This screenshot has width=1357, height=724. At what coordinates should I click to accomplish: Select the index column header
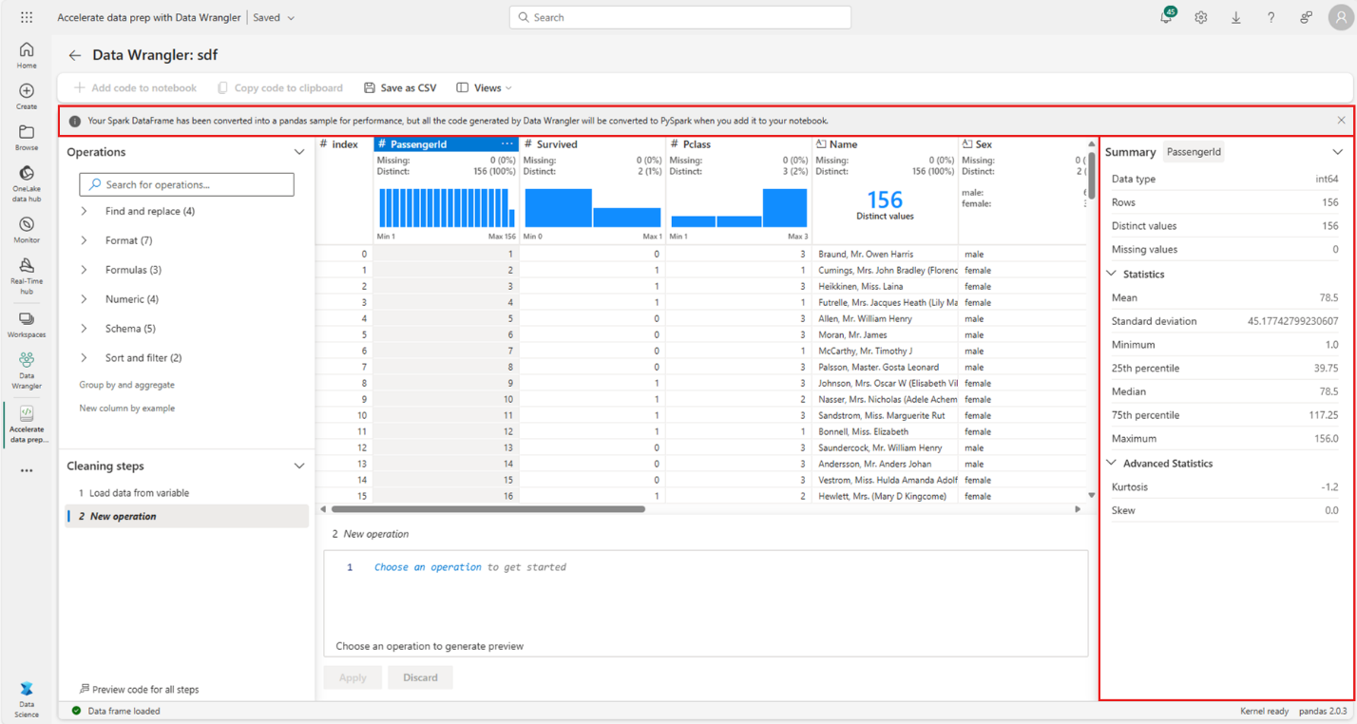344,144
